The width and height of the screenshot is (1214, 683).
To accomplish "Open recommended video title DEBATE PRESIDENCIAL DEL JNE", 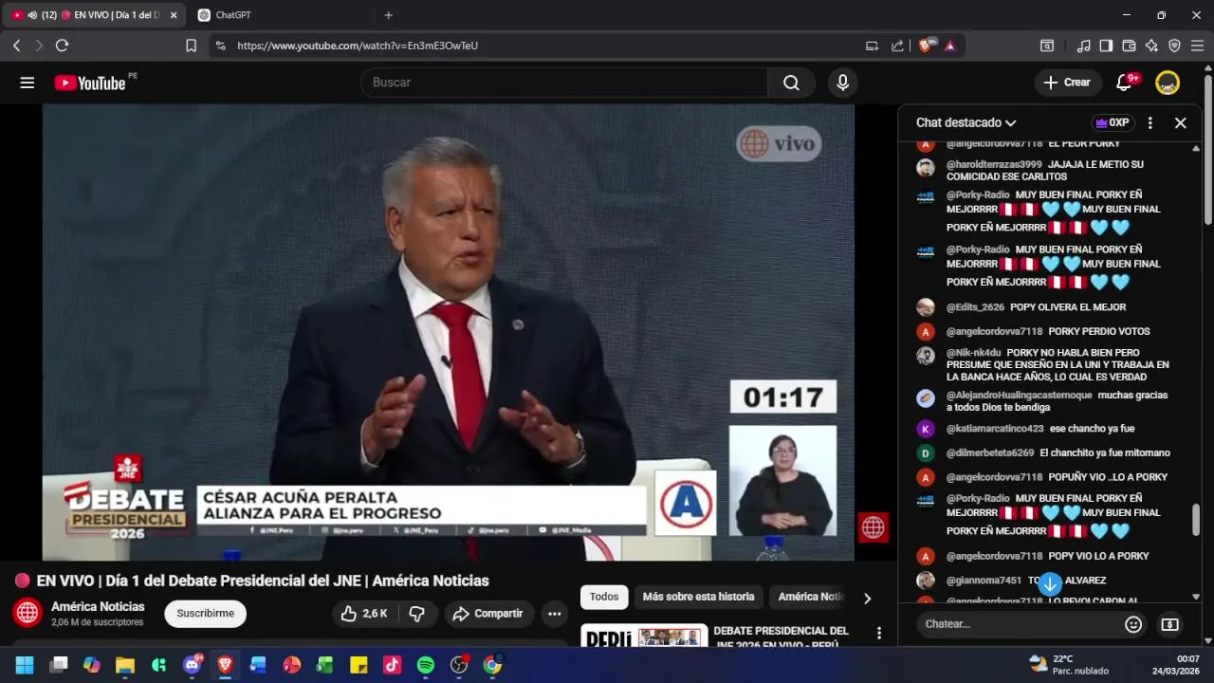I will click(x=782, y=637).
